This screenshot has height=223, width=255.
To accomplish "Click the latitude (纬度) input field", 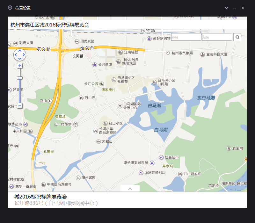I will tap(186, 37).
